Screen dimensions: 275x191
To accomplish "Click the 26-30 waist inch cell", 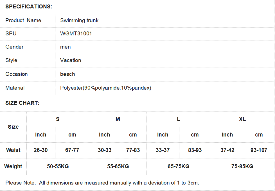I will click(41, 150).
